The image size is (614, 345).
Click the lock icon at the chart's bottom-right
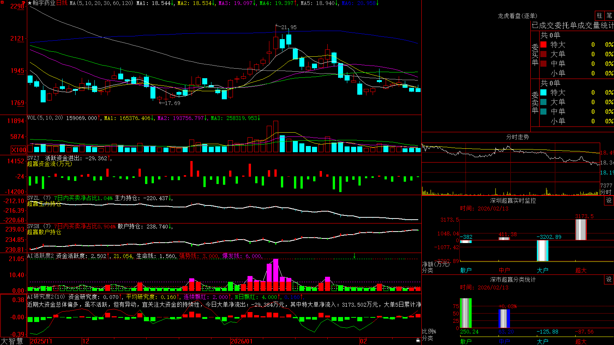click(x=418, y=340)
